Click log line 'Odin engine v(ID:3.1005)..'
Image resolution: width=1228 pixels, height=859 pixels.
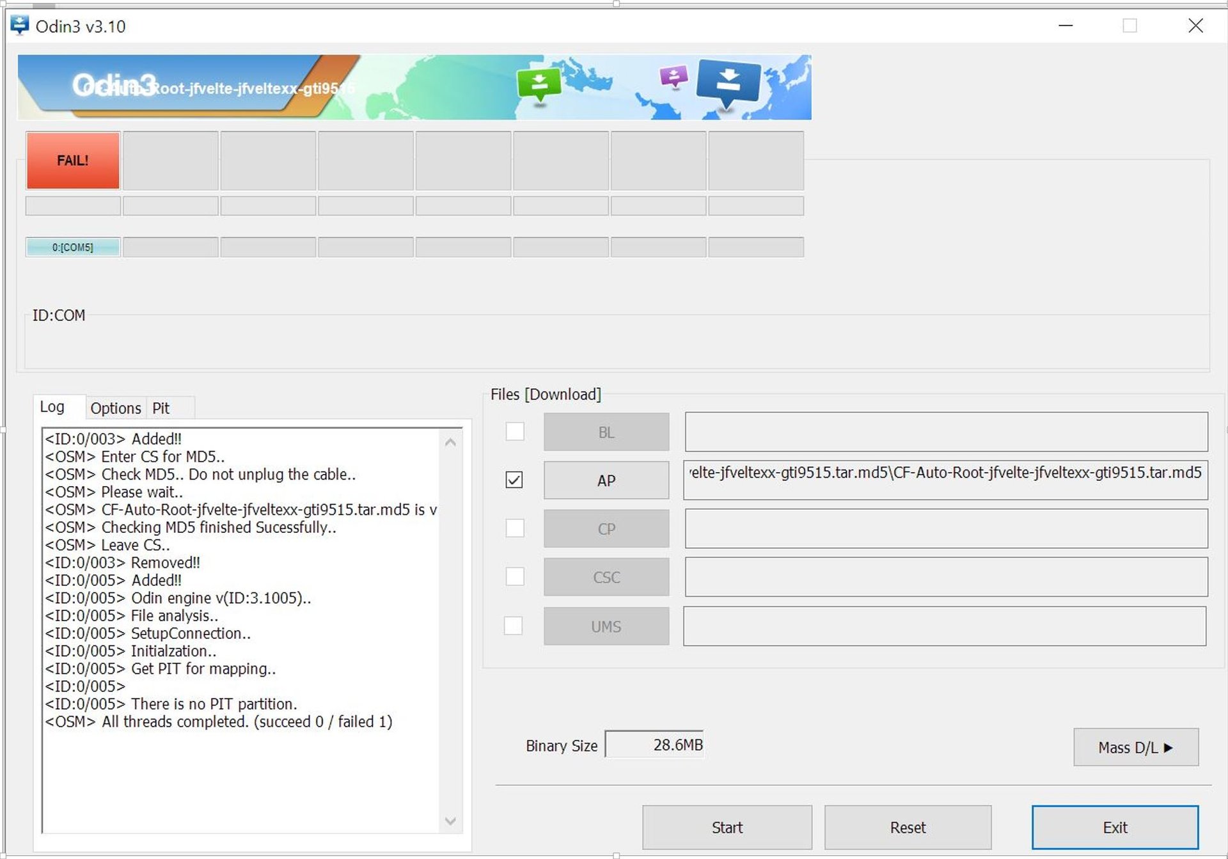[x=178, y=598]
